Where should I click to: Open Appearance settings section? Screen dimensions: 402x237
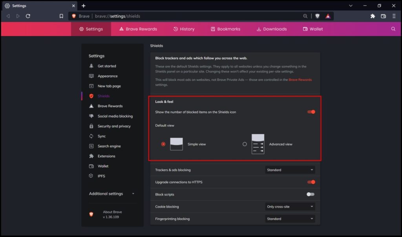[x=108, y=76]
